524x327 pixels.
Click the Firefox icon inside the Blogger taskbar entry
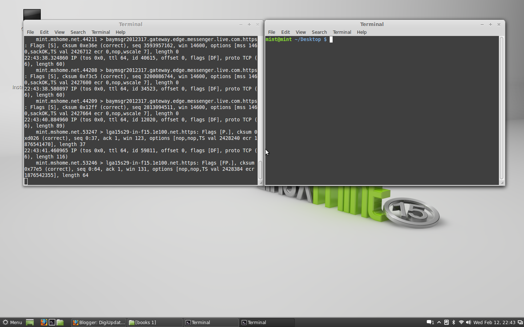[x=75, y=322]
